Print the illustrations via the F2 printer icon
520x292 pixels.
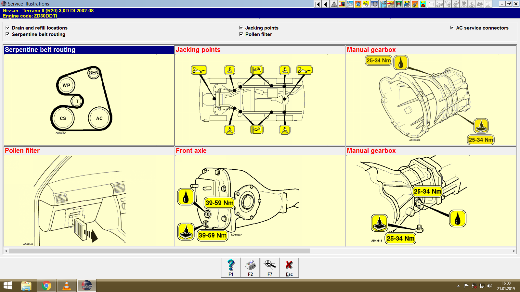click(250, 266)
